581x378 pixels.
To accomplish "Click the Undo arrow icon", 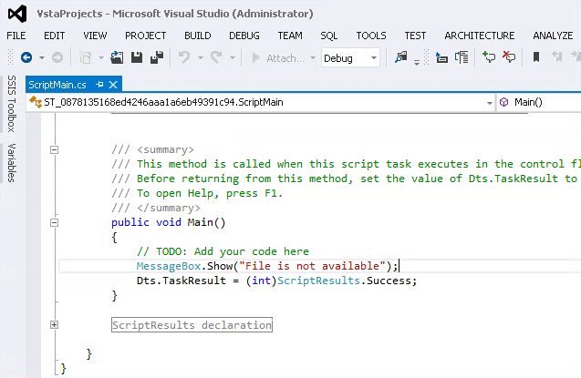I will tap(184, 57).
